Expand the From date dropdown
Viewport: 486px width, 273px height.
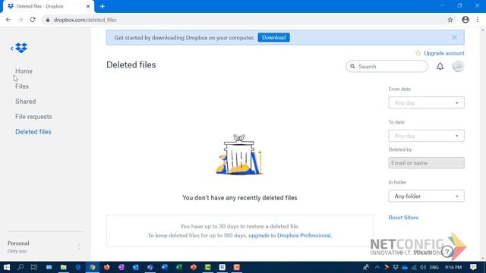pos(426,103)
